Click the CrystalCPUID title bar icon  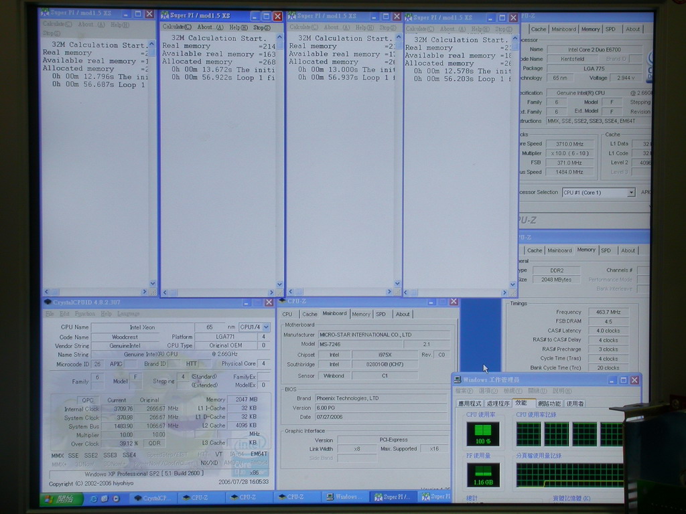(48, 302)
